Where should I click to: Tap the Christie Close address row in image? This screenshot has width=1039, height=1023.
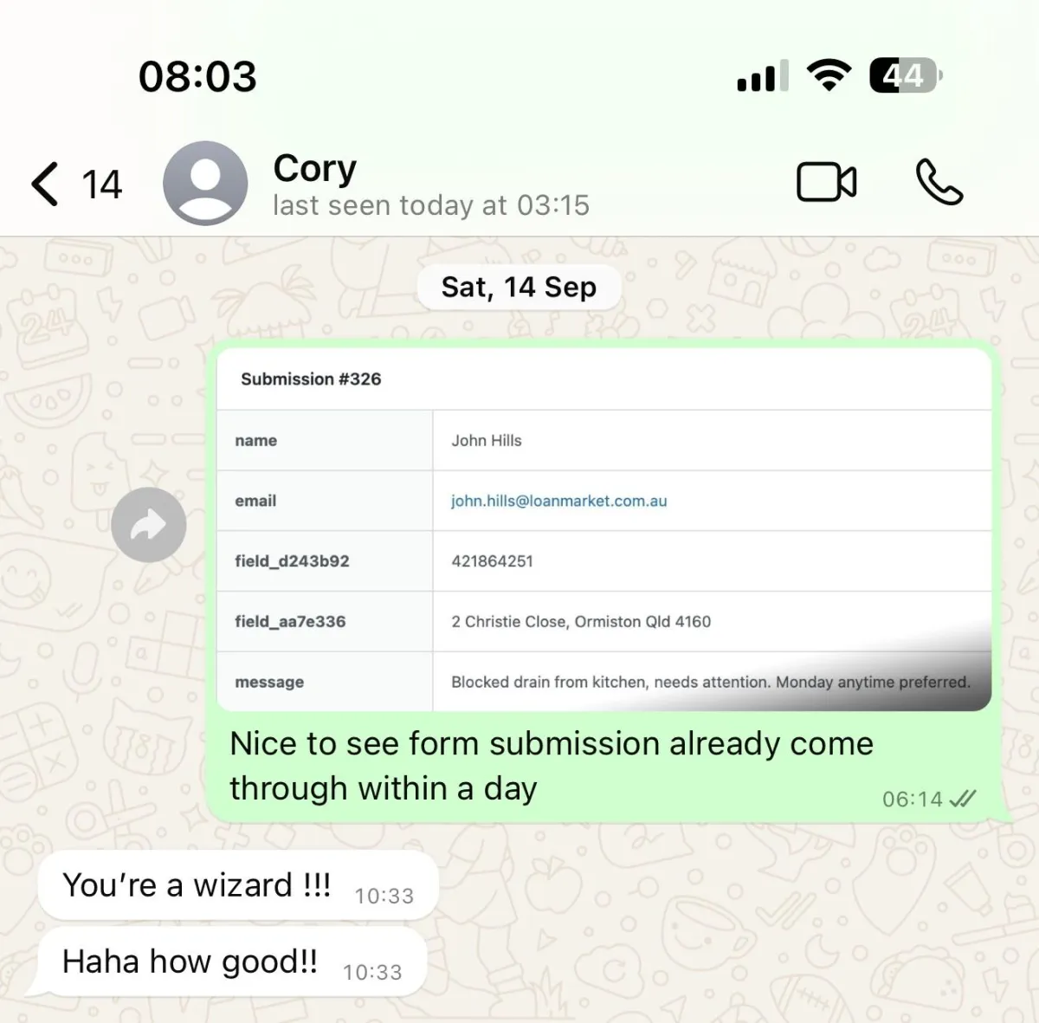coord(603,621)
